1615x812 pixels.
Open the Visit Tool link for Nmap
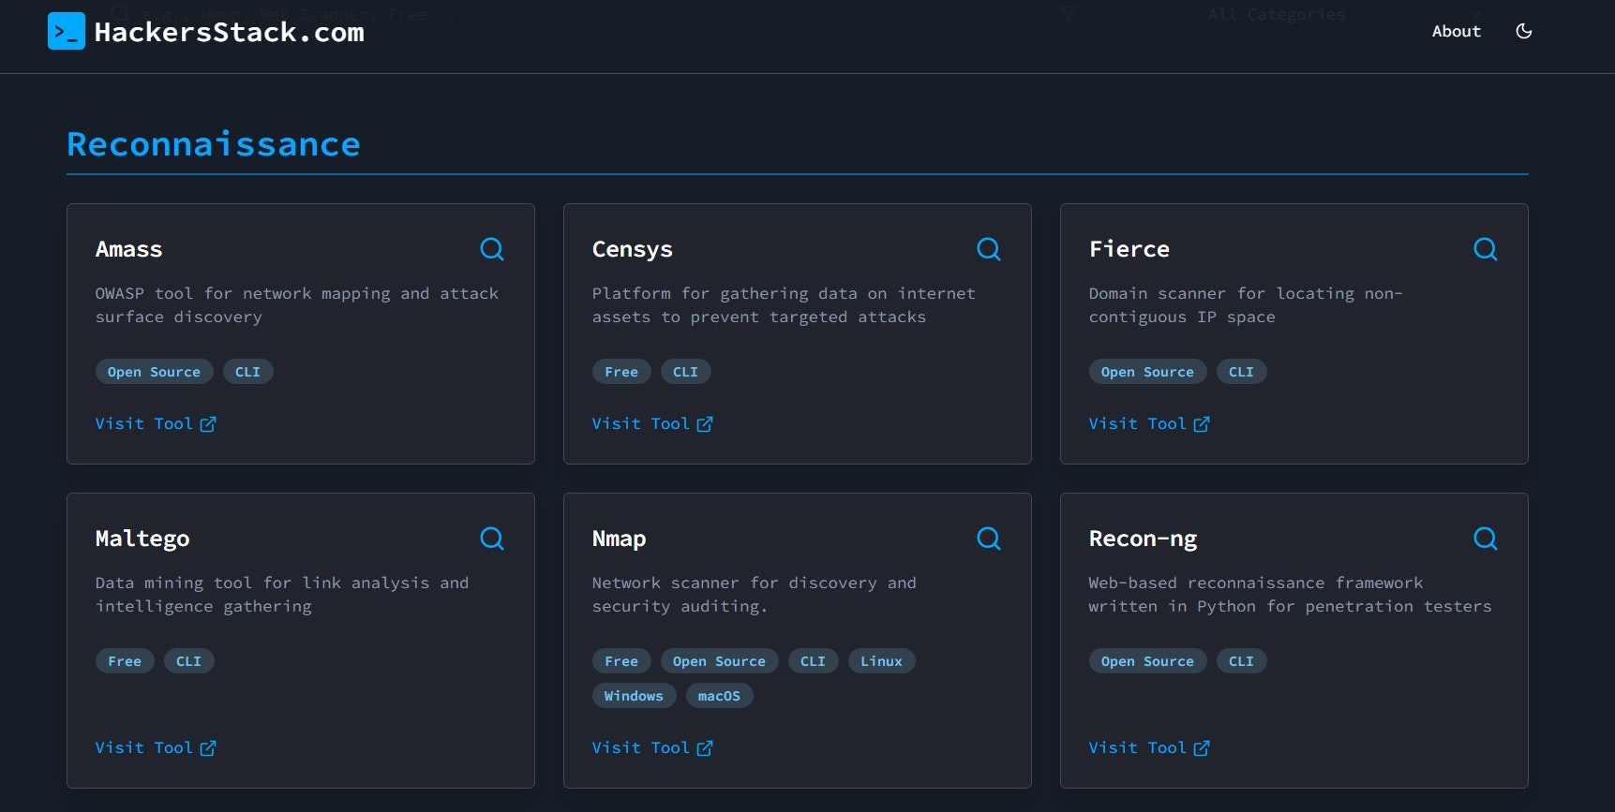point(652,747)
